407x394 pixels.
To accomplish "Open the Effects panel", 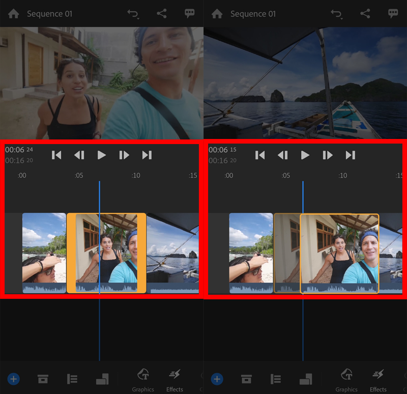I will click(x=175, y=379).
